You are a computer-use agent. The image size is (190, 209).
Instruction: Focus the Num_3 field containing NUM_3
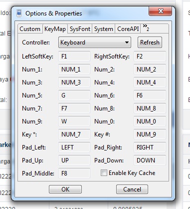(74, 82)
